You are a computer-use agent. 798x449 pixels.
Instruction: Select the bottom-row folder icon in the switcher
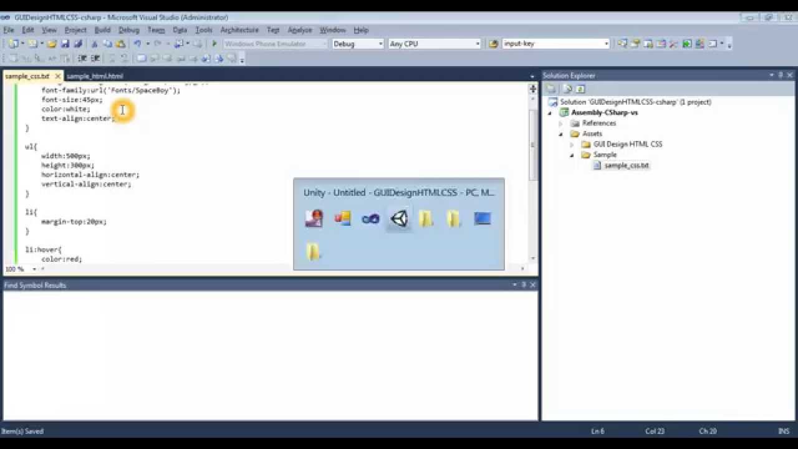(x=314, y=252)
